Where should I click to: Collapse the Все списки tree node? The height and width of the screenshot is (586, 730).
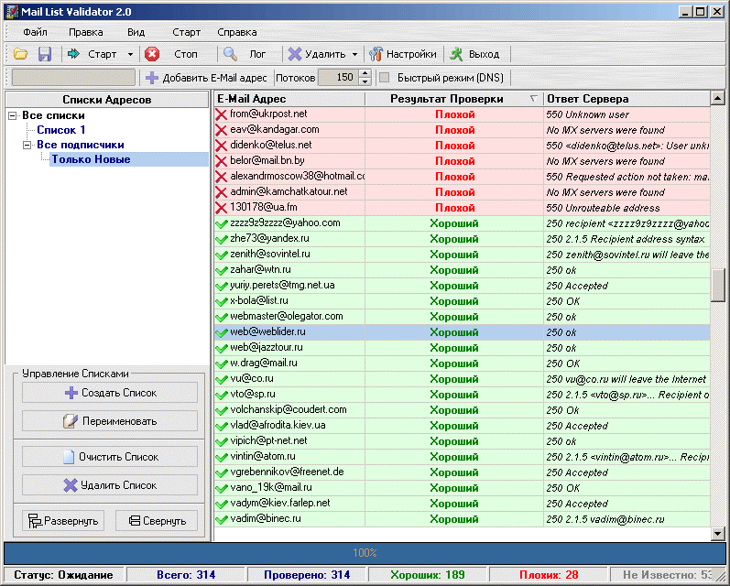pyautogui.click(x=13, y=116)
